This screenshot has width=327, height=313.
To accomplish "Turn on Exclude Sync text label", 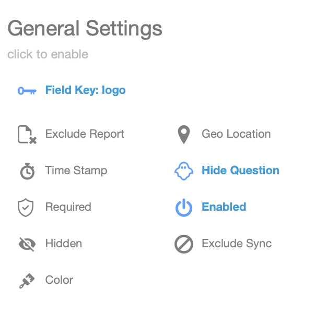I will (237, 244).
